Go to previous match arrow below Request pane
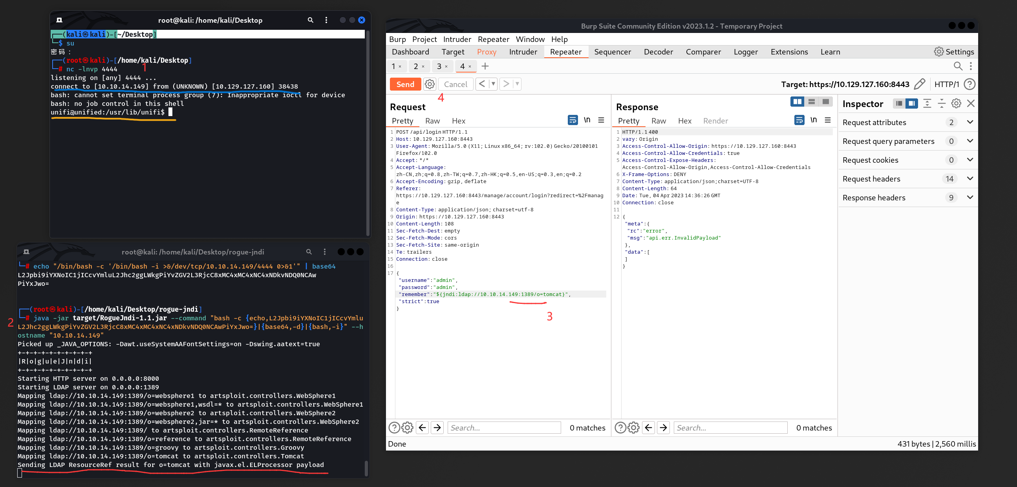1017x487 pixels. coord(422,427)
